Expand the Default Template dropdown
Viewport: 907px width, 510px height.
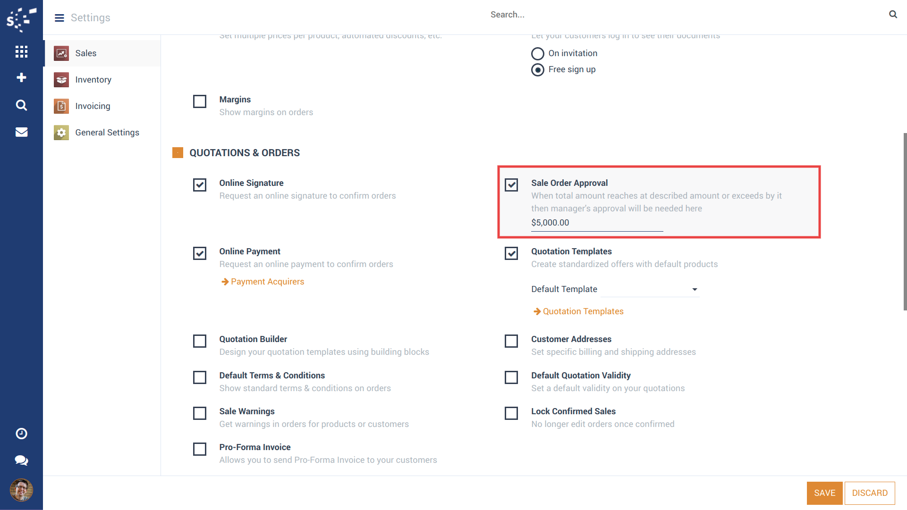click(649, 289)
